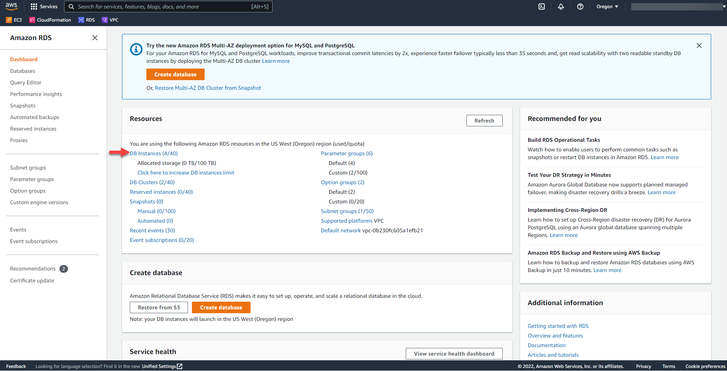Screen dimensions: 727x371
Task: Open Unified Settings external link
Action: click(162, 366)
